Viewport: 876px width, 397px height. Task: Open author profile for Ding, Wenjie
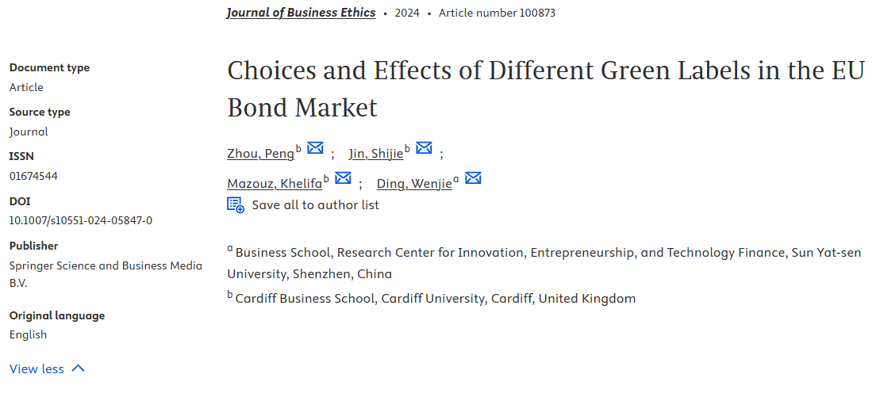tap(414, 184)
